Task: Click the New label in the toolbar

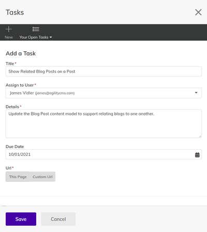Action: click(x=9, y=37)
